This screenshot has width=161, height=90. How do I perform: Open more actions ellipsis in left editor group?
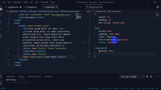pyautogui.click(x=80, y=7)
